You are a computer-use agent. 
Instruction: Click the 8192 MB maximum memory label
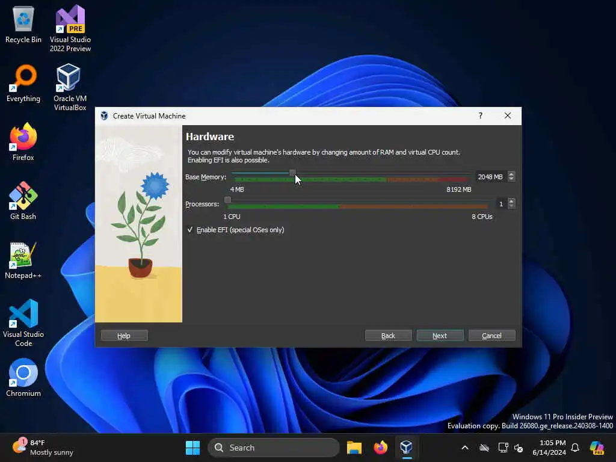pyautogui.click(x=459, y=189)
